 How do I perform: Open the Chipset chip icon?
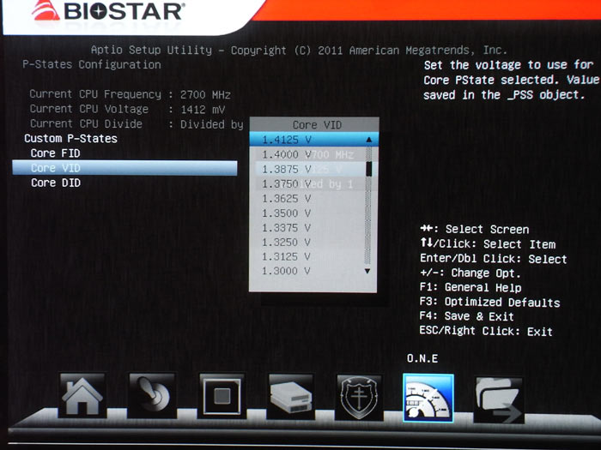pyautogui.click(x=222, y=396)
